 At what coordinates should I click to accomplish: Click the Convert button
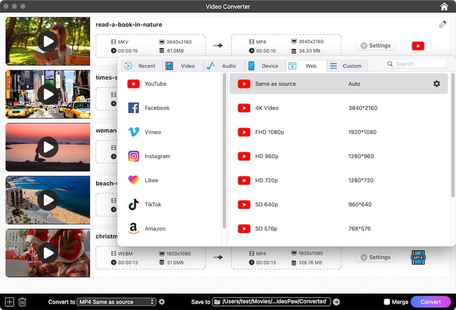click(x=430, y=301)
